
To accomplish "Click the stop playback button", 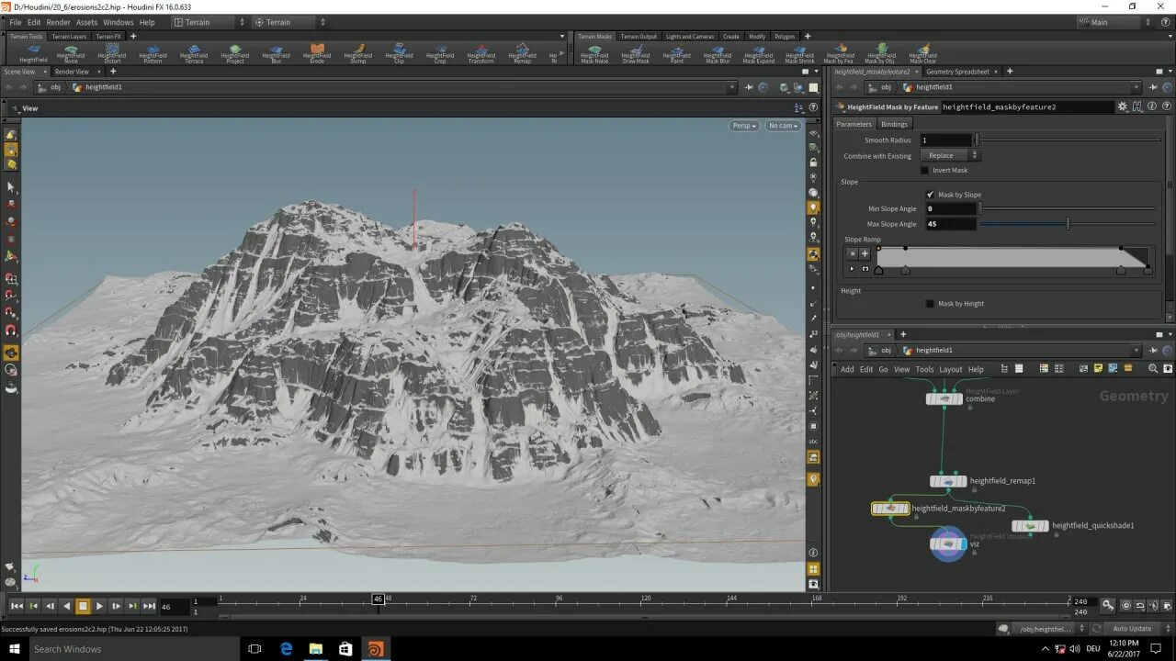I will [83, 606].
